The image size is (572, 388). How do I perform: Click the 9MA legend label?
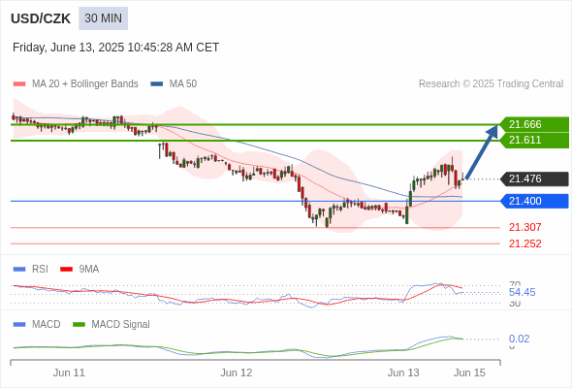(x=89, y=270)
